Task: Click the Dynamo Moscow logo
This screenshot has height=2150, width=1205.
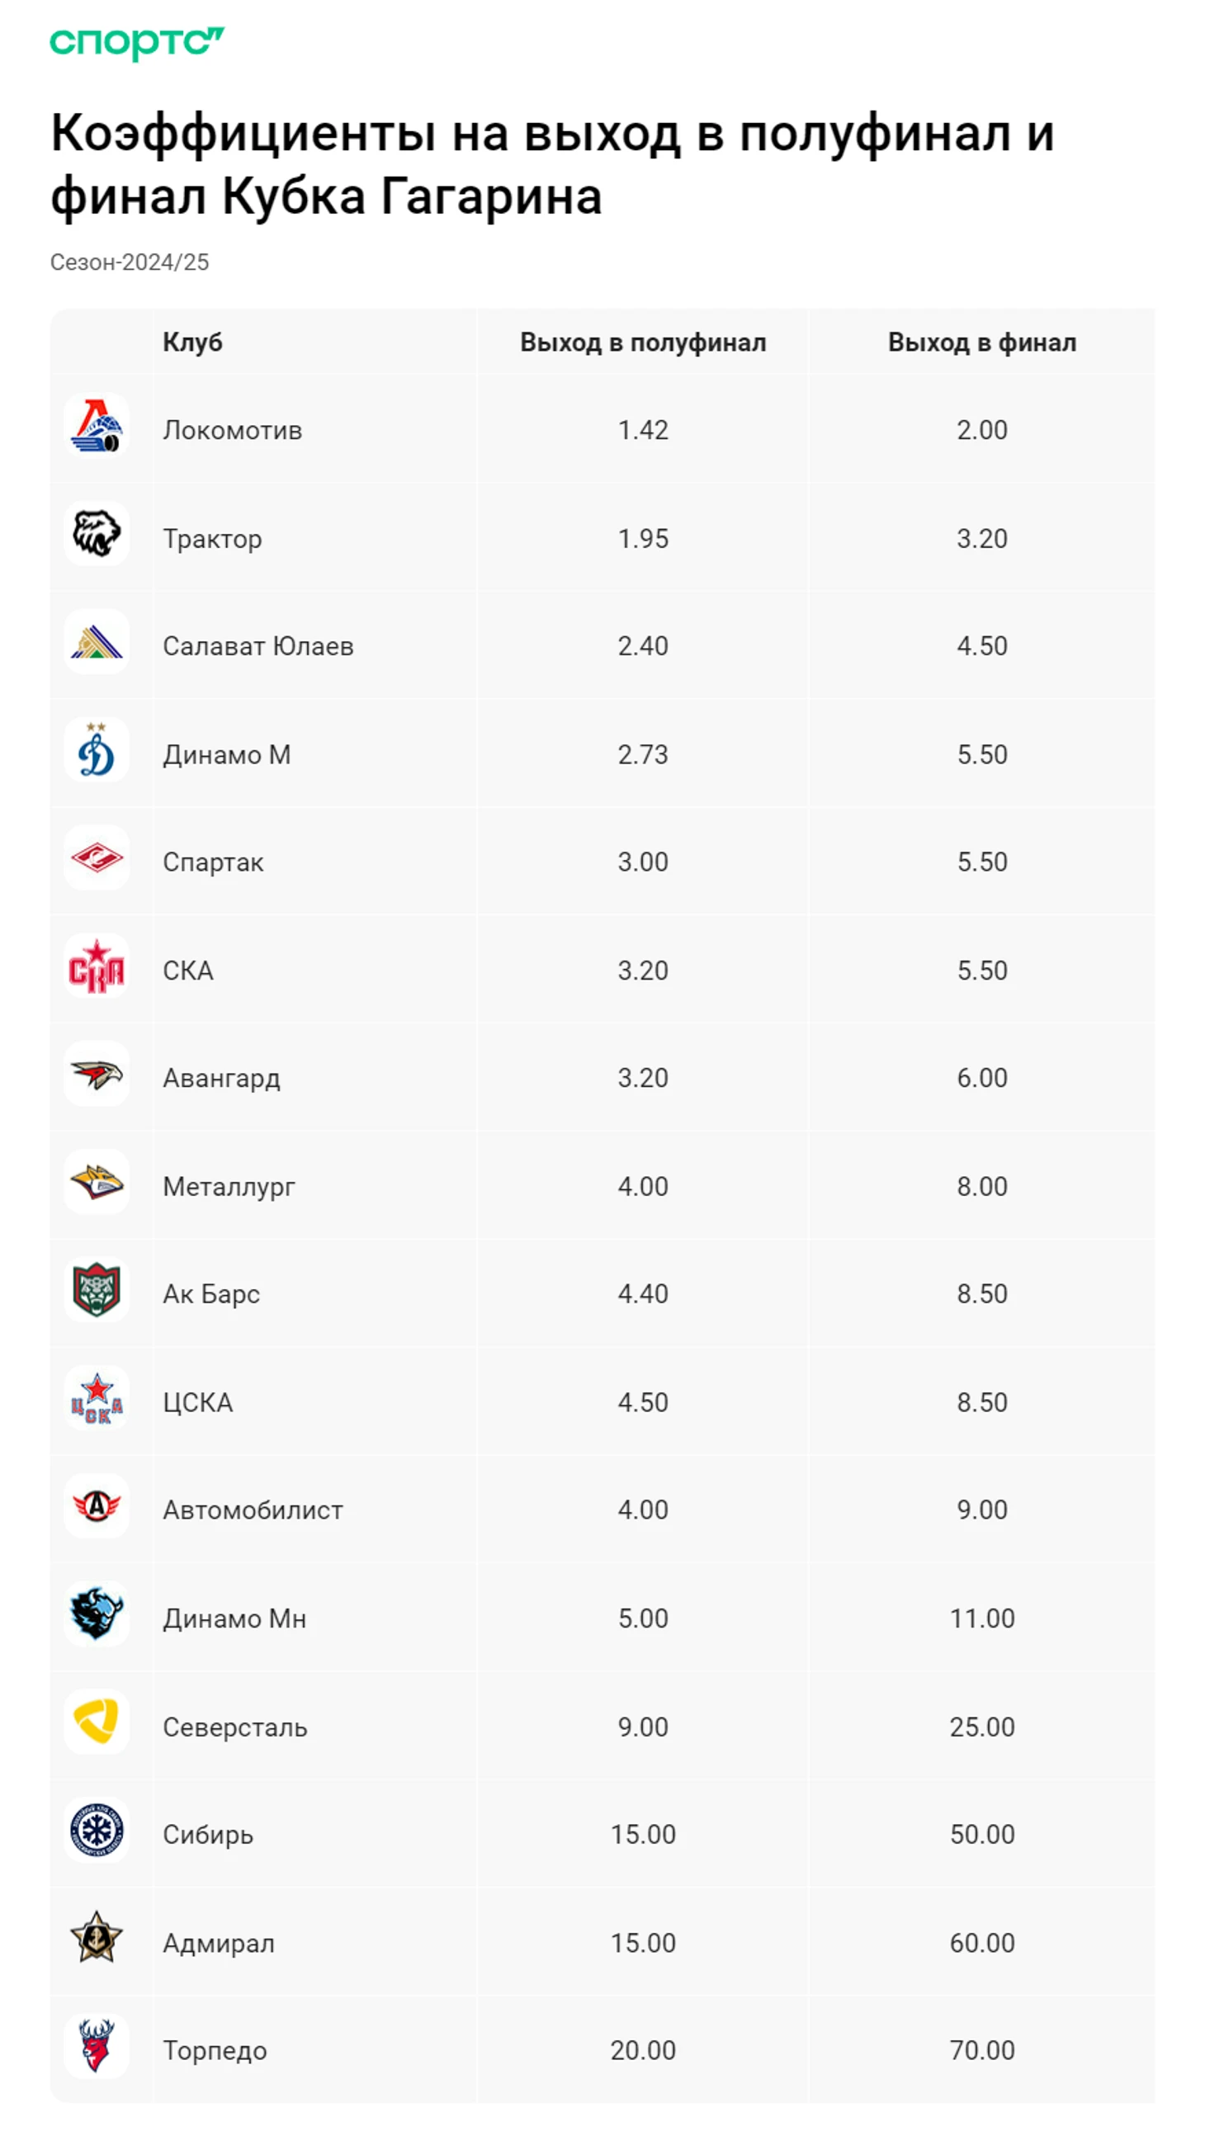Action: [97, 750]
